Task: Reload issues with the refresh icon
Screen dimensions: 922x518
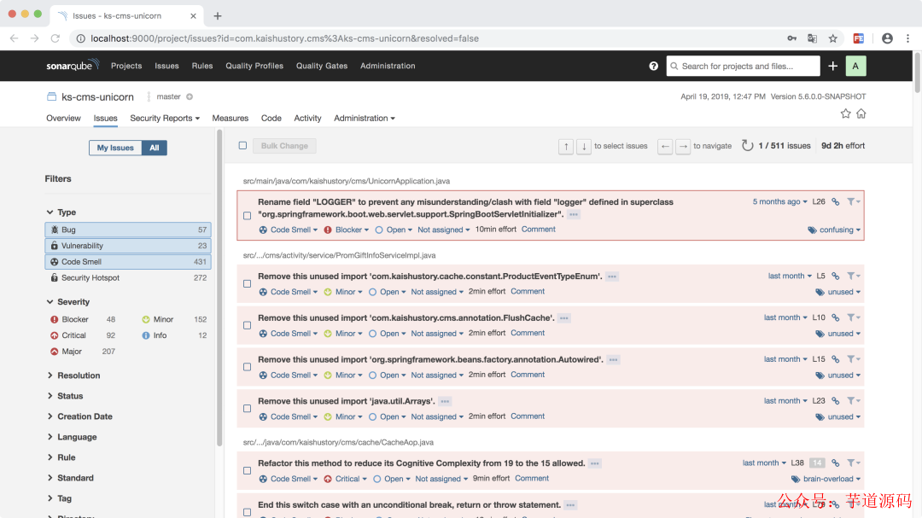Action: (x=747, y=145)
